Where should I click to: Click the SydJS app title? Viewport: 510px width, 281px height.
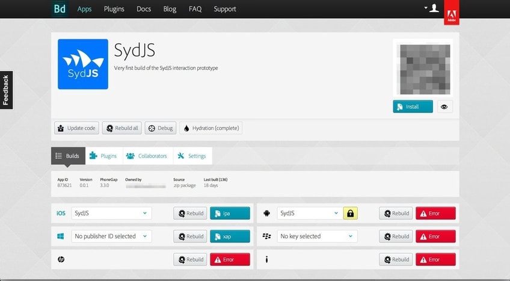[x=134, y=51]
